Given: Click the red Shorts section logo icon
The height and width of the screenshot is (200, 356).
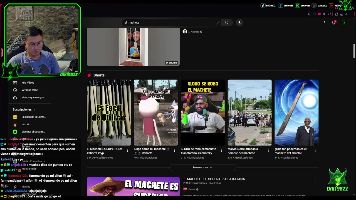Looking at the screenshot, I should pos(89,75).
